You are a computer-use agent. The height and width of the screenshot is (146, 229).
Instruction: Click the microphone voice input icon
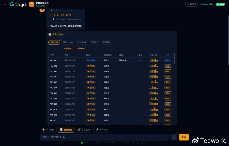pyautogui.click(x=174, y=137)
